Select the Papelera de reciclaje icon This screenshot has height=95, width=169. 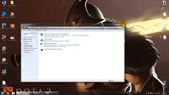click(165, 84)
